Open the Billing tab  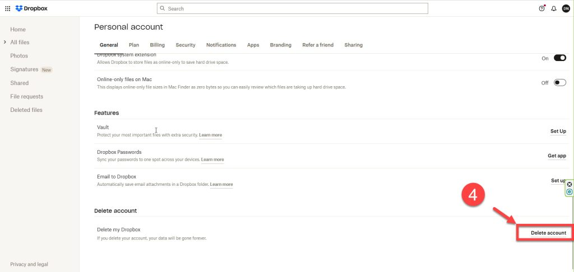point(158,45)
